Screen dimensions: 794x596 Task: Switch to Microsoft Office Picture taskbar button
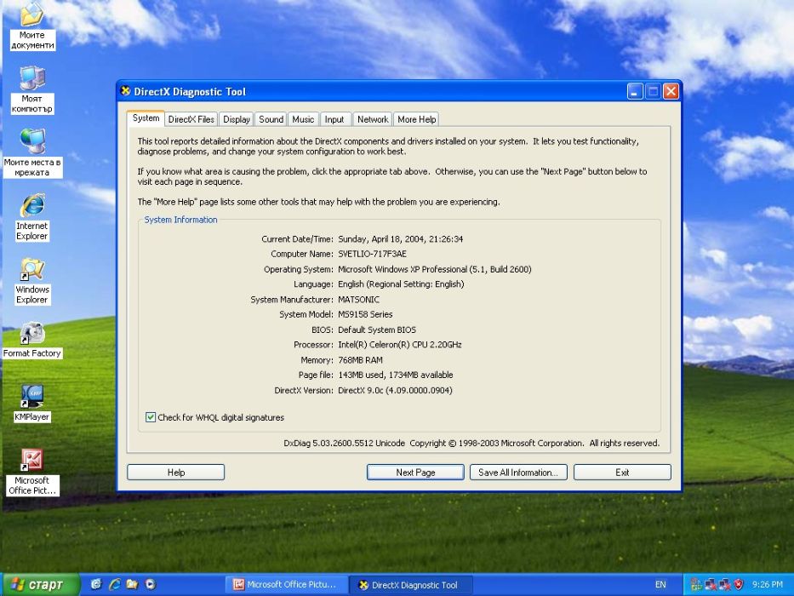(287, 584)
